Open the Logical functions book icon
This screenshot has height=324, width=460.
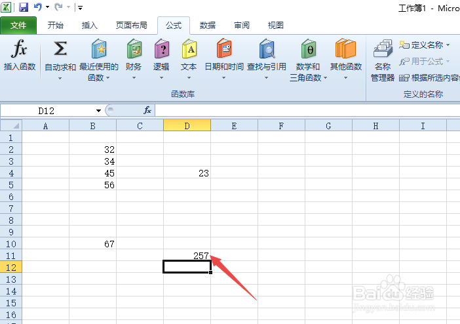pos(162,48)
